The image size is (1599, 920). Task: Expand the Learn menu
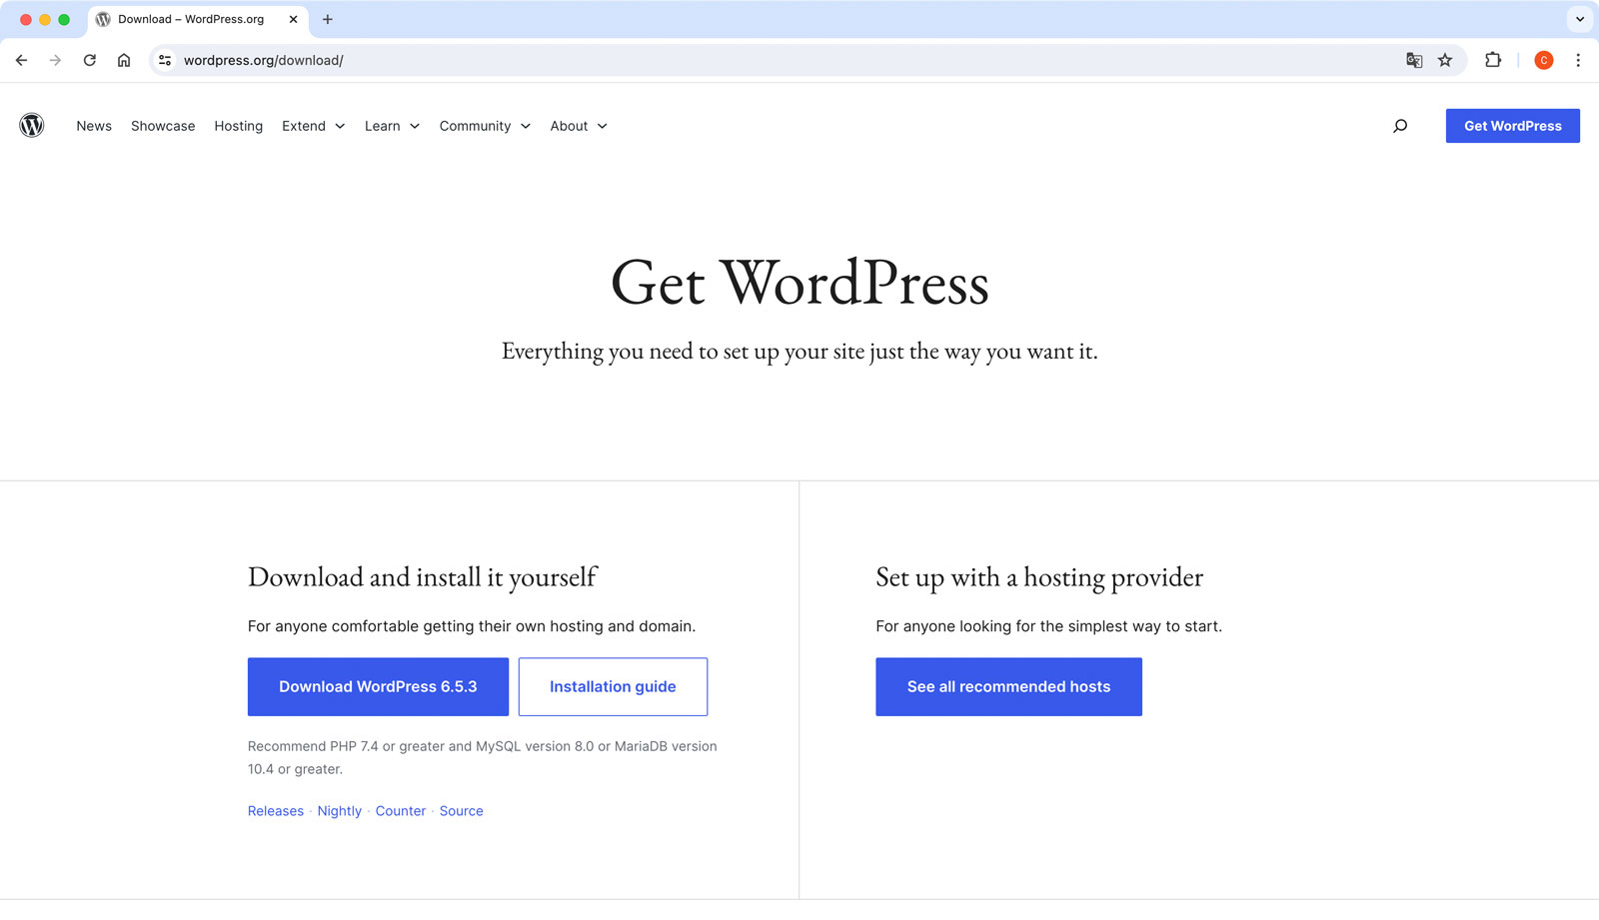pos(392,126)
